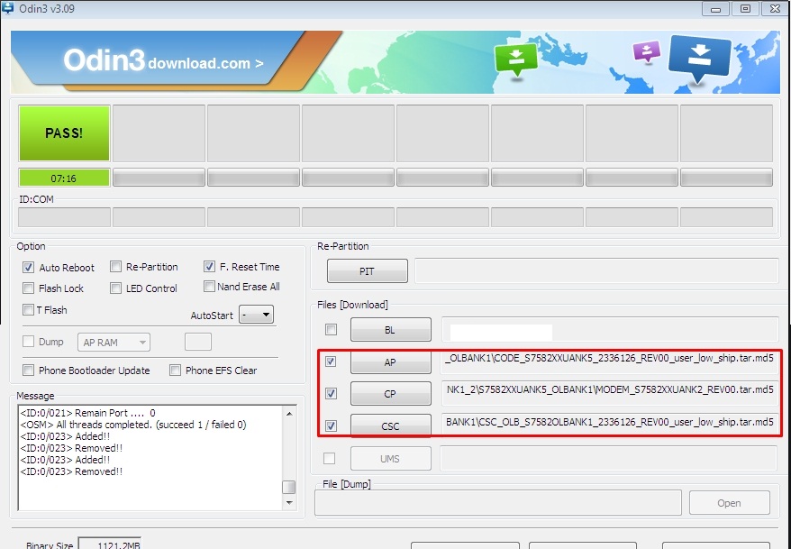This screenshot has width=791, height=549.
Task: Click the UMS file button
Action: click(x=391, y=459)
